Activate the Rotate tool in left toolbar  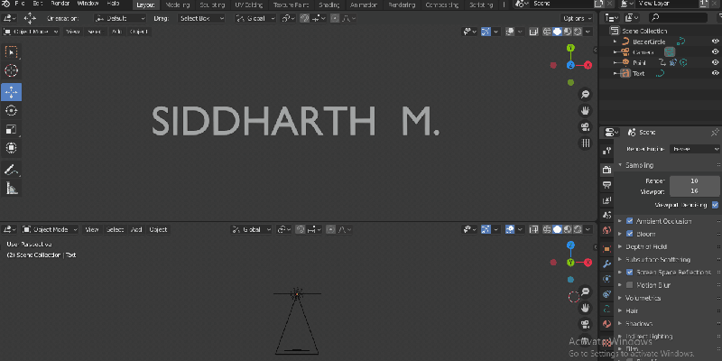(x=11, y=110)
